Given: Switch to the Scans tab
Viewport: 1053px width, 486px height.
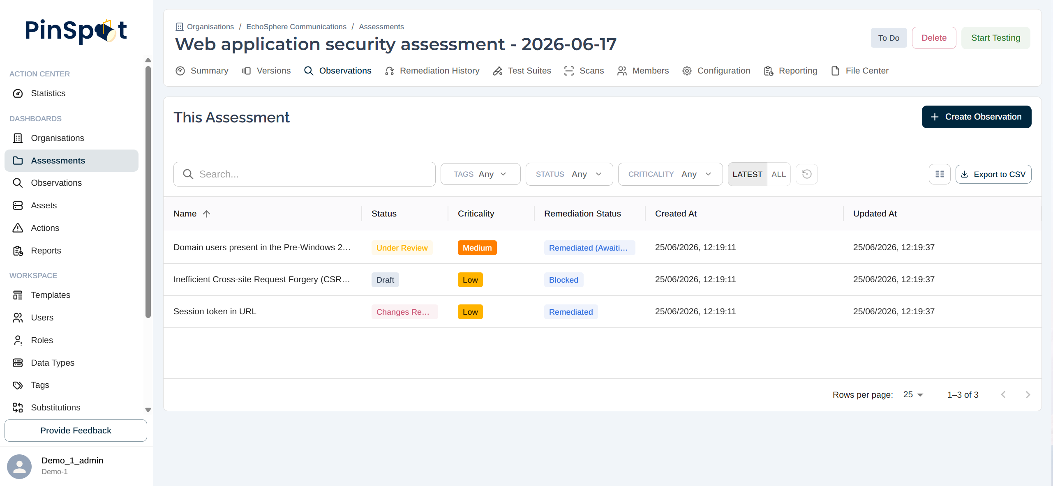Looking at the screenshot, I should 584,71.
